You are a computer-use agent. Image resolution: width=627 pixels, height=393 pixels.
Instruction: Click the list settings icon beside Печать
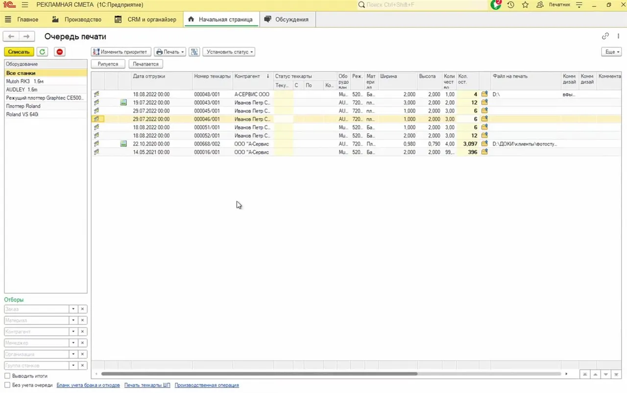(x=194, y=51)
